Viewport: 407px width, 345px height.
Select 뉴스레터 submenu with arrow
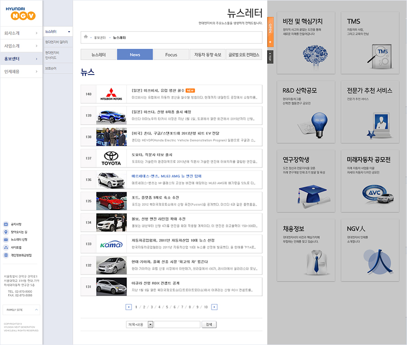pyautogui.click(x=57, y=32)
